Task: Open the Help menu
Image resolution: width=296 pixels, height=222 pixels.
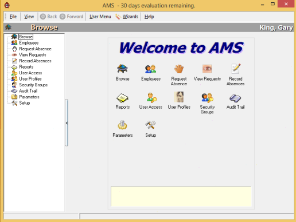Action: point(149,17)
